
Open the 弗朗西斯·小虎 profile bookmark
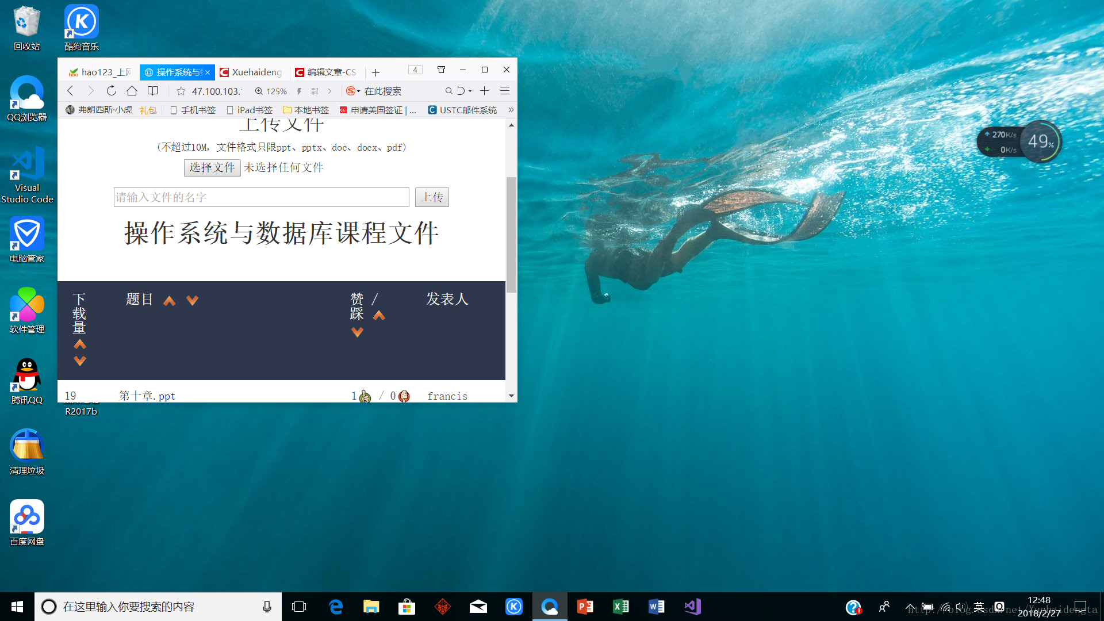tap(99, 110)
